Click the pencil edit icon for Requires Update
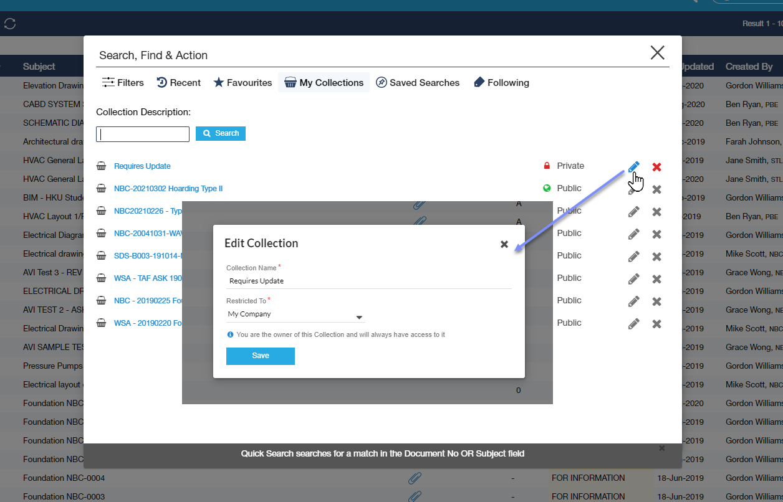 [x=633, y=166]
